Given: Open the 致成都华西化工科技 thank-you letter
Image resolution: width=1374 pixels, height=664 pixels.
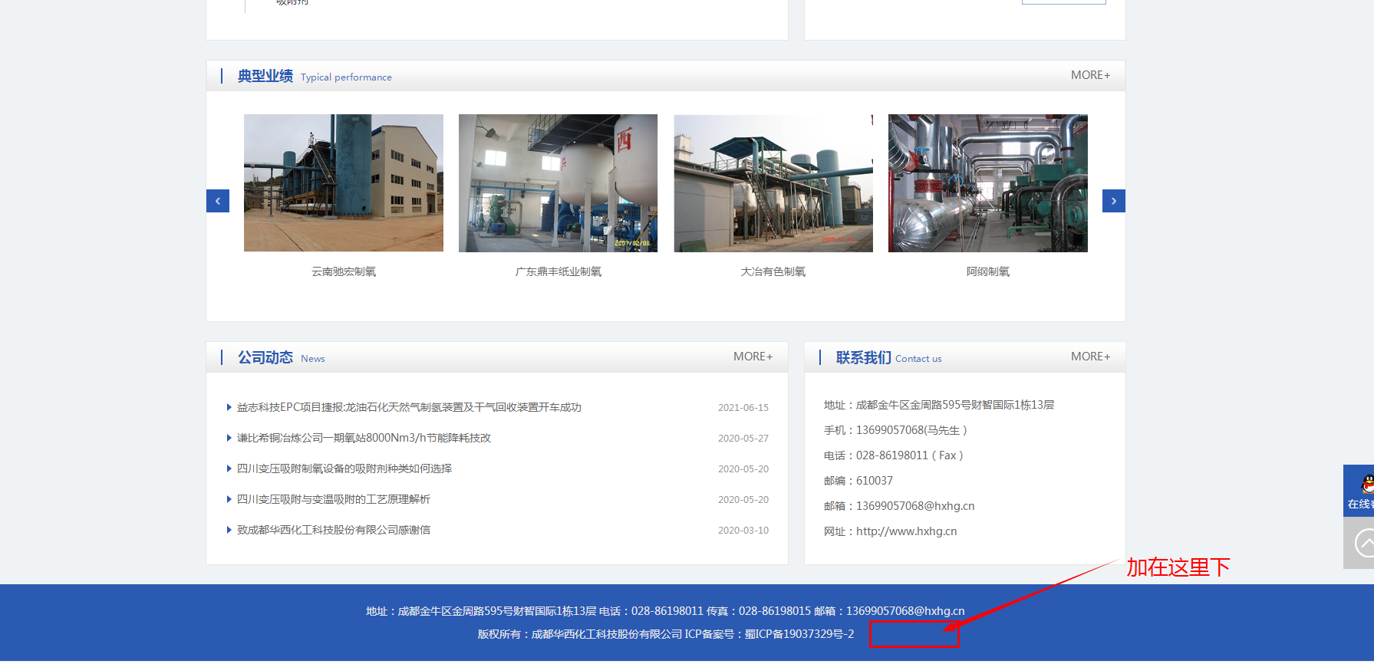Looking at the screenshot, I should (x=333, y=530).
